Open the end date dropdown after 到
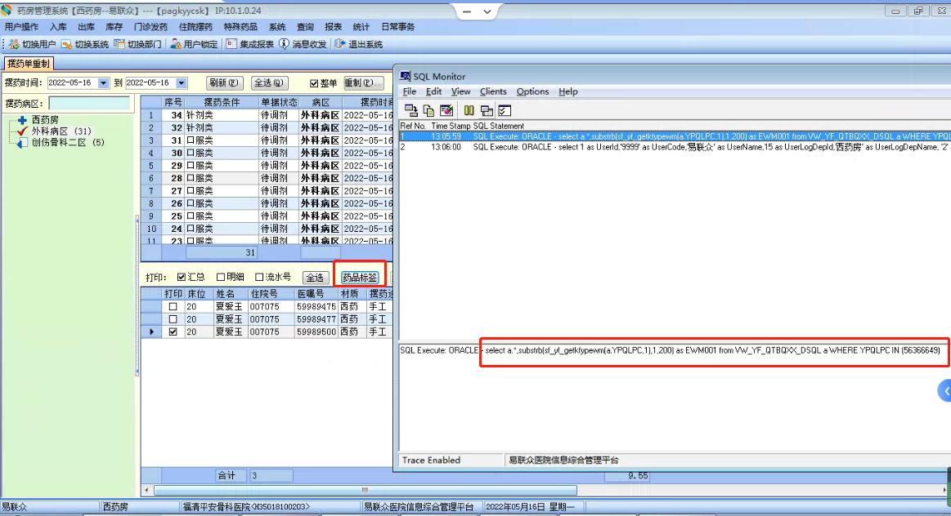This screenshot has width=951, height=516. [x=181, y=83]
